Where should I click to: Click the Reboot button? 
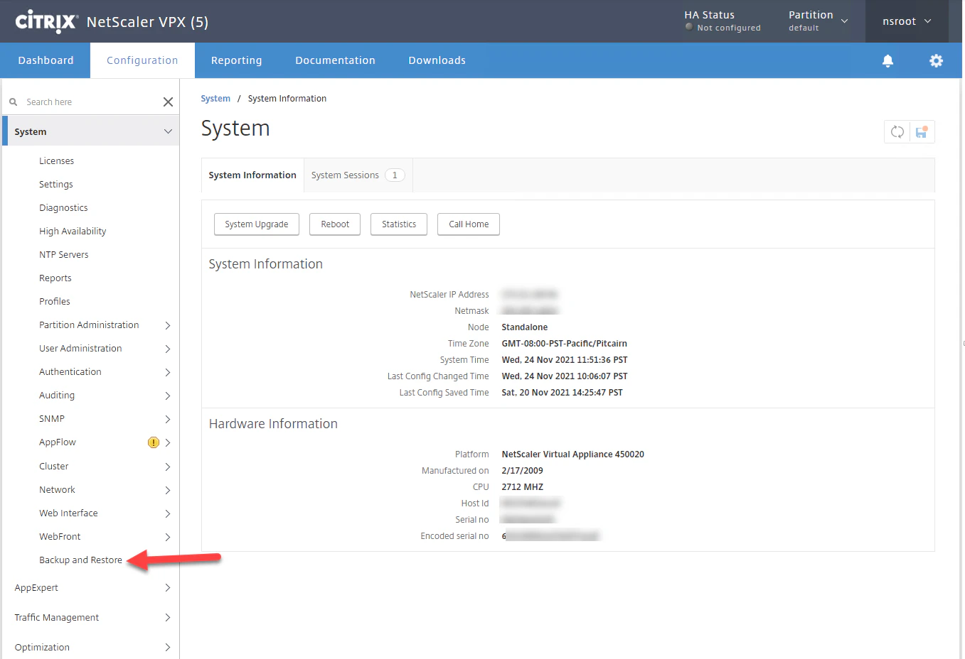334,224
